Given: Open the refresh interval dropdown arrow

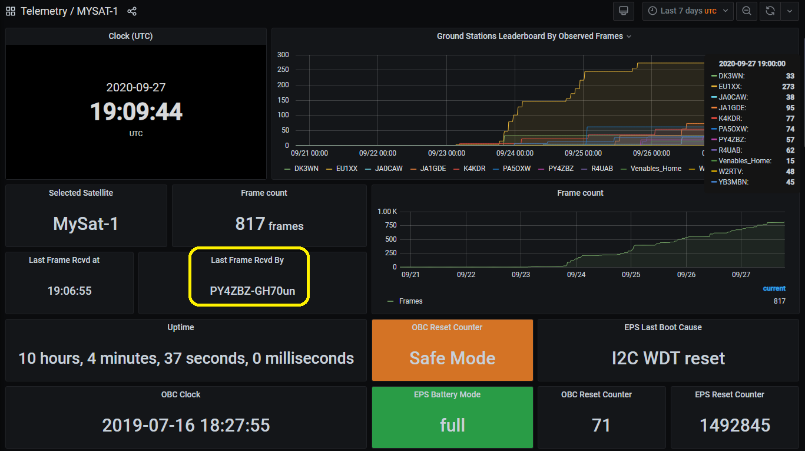Looking at the screenshot, I should pos(789,11).
